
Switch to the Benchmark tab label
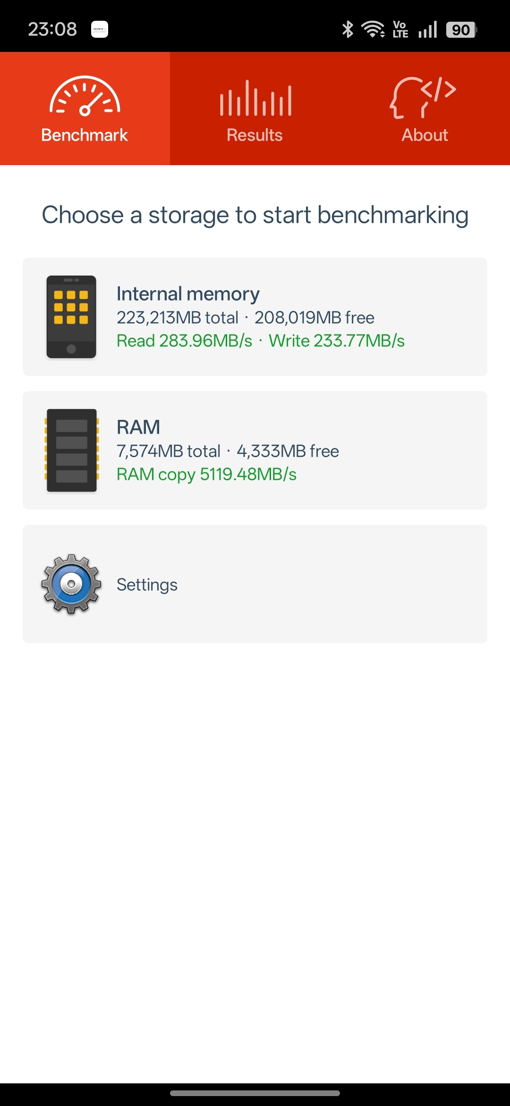[x=85, y=135]
